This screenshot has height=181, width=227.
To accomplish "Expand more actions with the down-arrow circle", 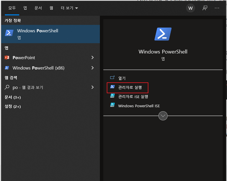I will (x=163, y=116).
